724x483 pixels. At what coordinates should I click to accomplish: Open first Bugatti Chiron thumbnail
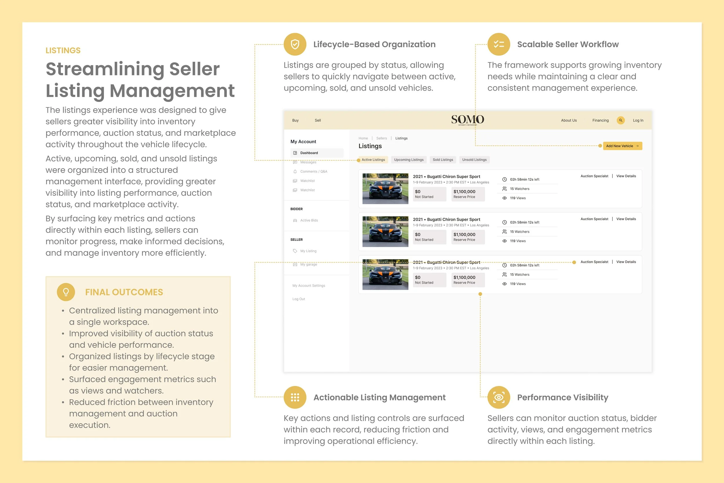385,189
